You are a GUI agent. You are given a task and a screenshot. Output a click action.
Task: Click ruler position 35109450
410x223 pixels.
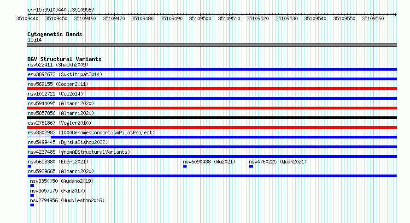pyautogui.click(x=57, y=18)
